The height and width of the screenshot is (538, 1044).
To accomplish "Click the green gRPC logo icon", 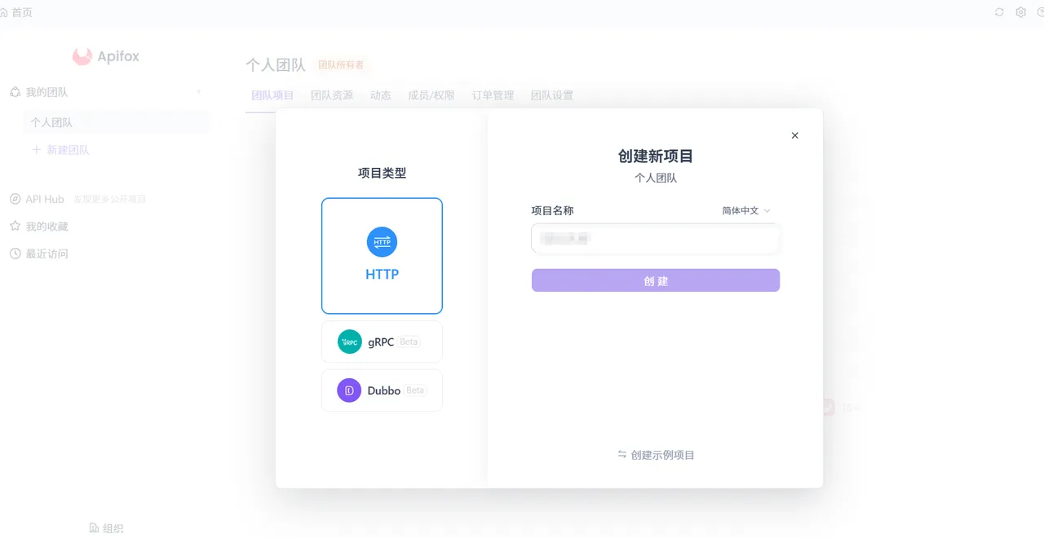I will (349, 342).
